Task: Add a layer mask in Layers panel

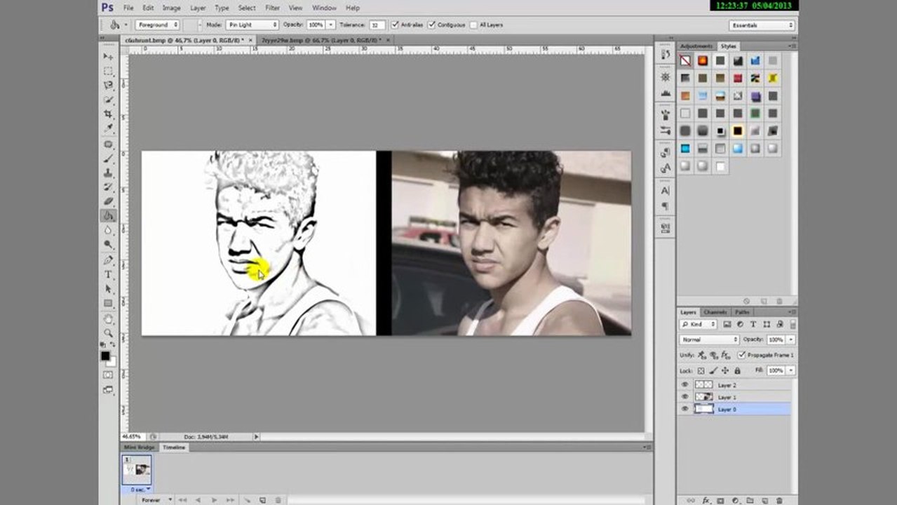Action: [x=721, y=500]
